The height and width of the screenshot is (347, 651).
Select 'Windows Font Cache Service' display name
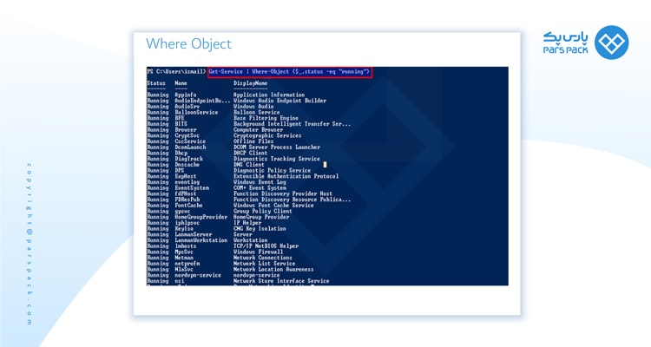(273, 205)
